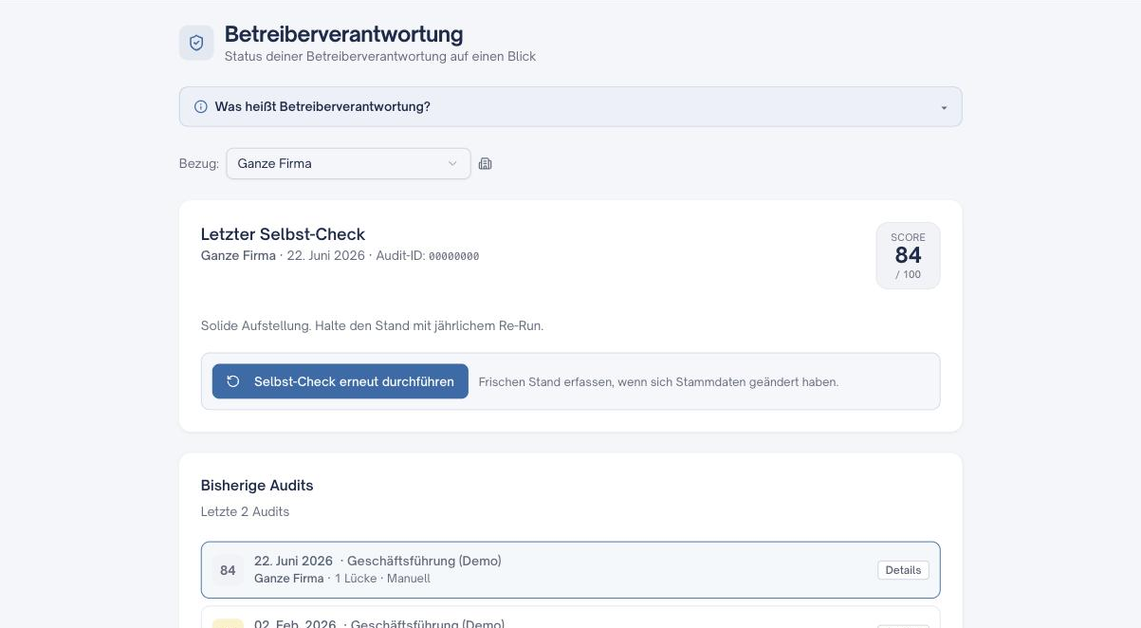Open Details for the 22. Juni 2026 audit
This screenshot has width=1141, height=628.
click(x=903, y=570)
